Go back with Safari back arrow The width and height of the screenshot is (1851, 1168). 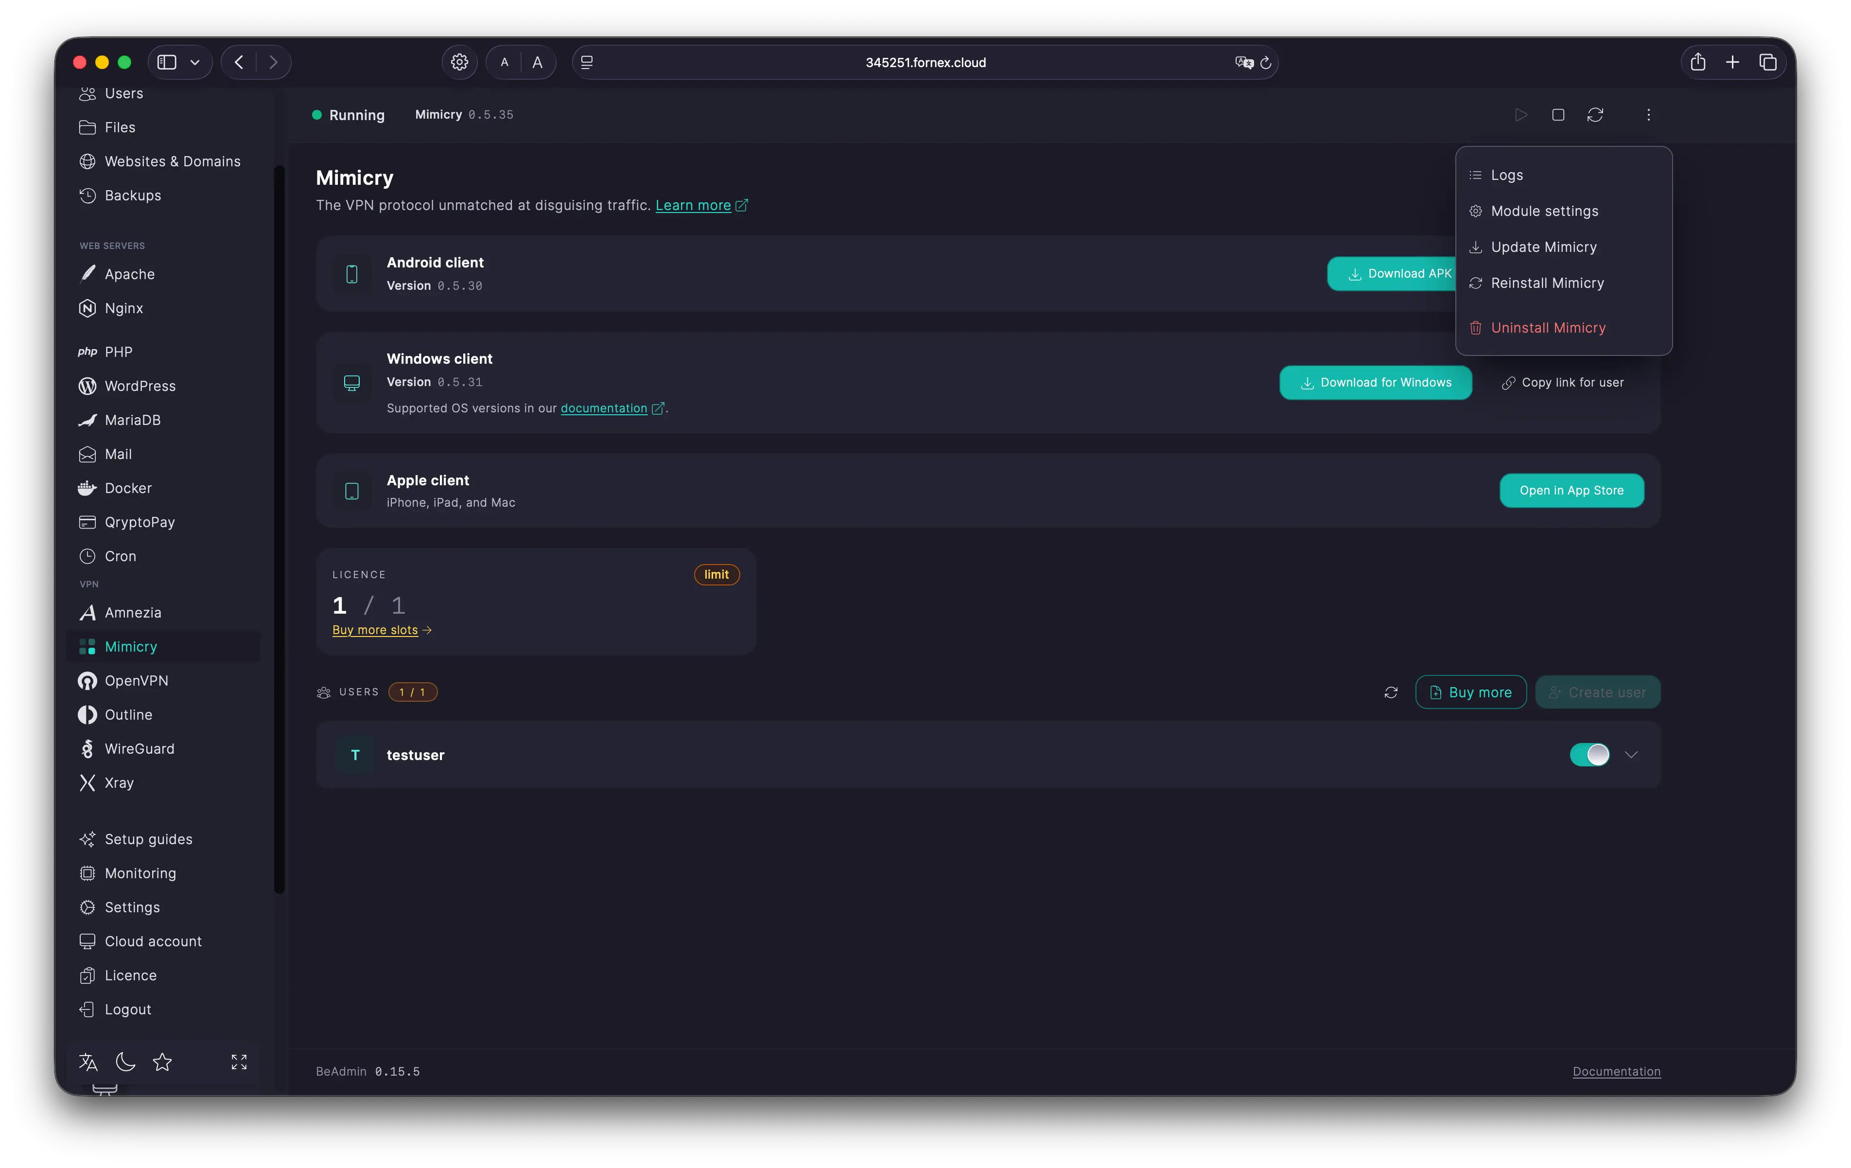(x=239, y=62)
